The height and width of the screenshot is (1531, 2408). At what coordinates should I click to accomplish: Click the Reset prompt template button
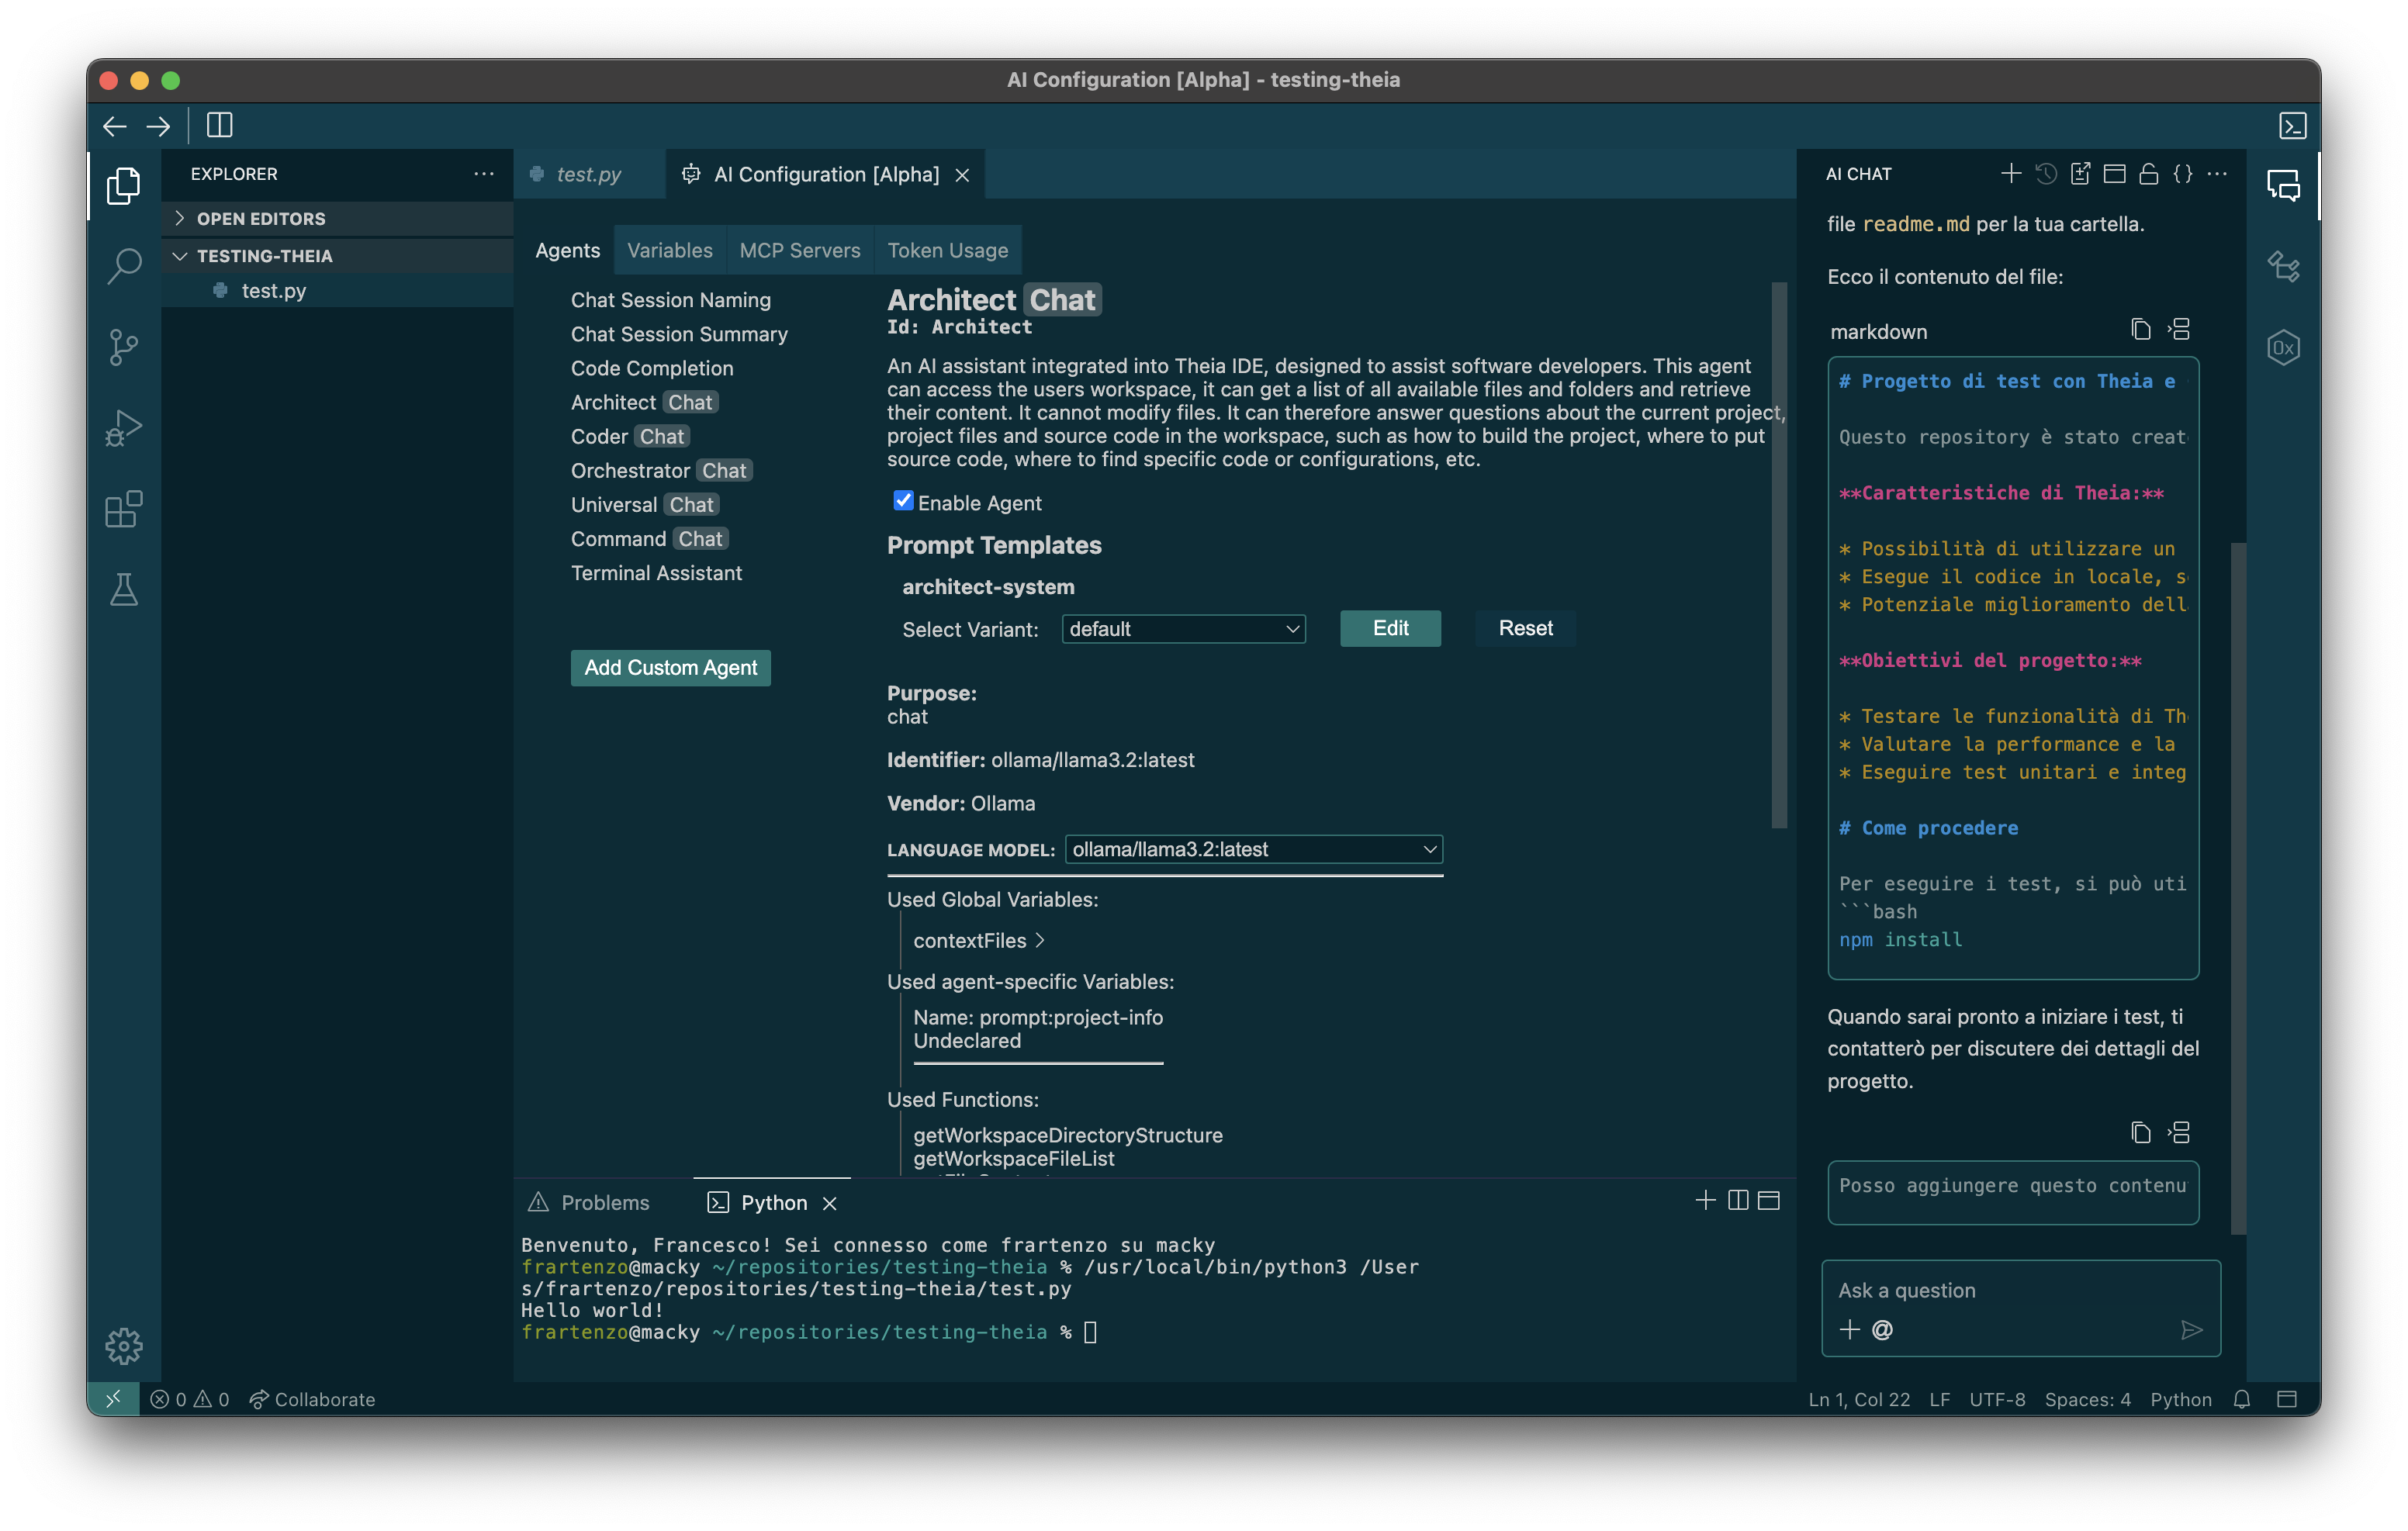point(1526,629)
